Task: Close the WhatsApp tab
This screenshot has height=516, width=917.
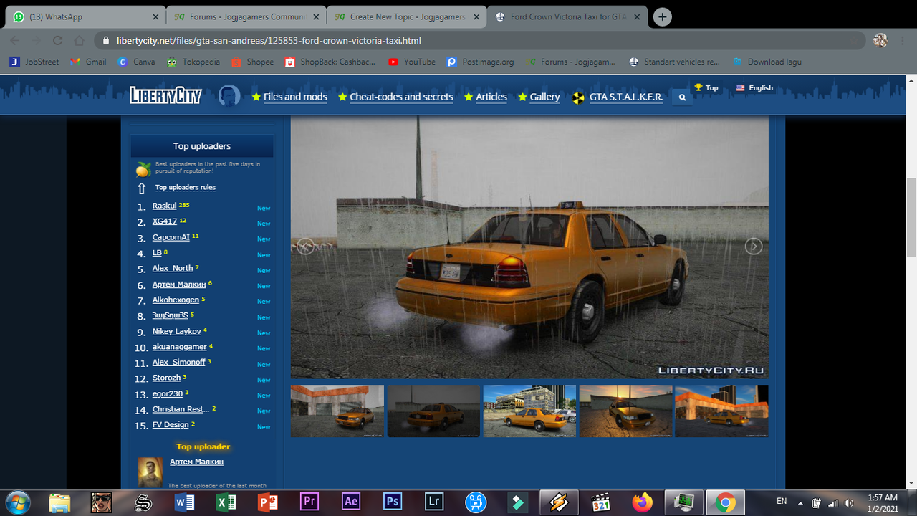Action: pyautogui.click(x=156, y=16)
